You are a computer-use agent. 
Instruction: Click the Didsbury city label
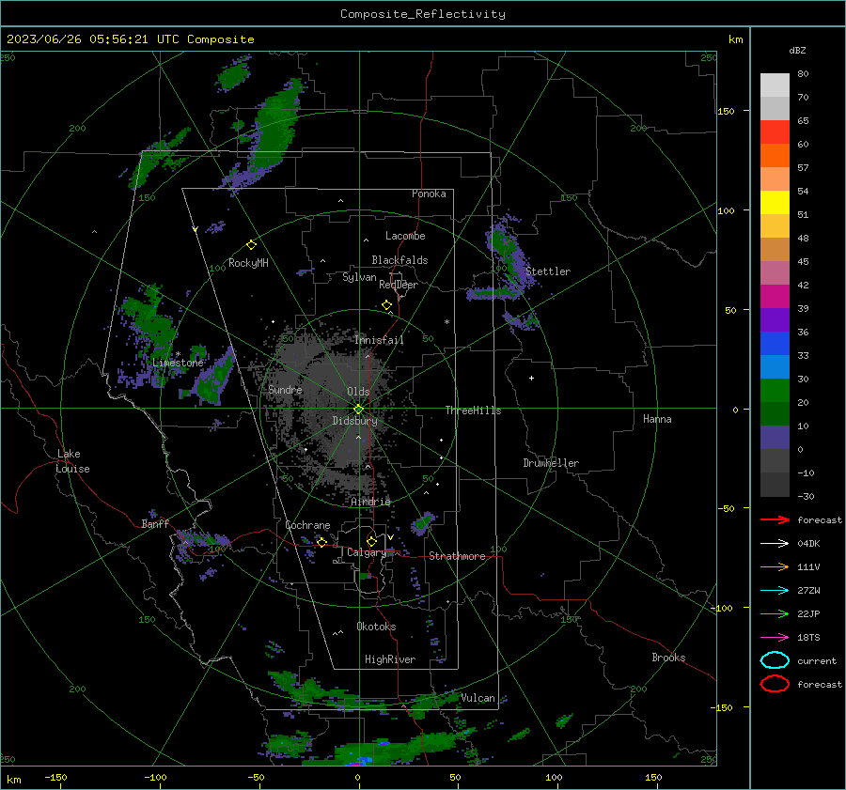354,421
